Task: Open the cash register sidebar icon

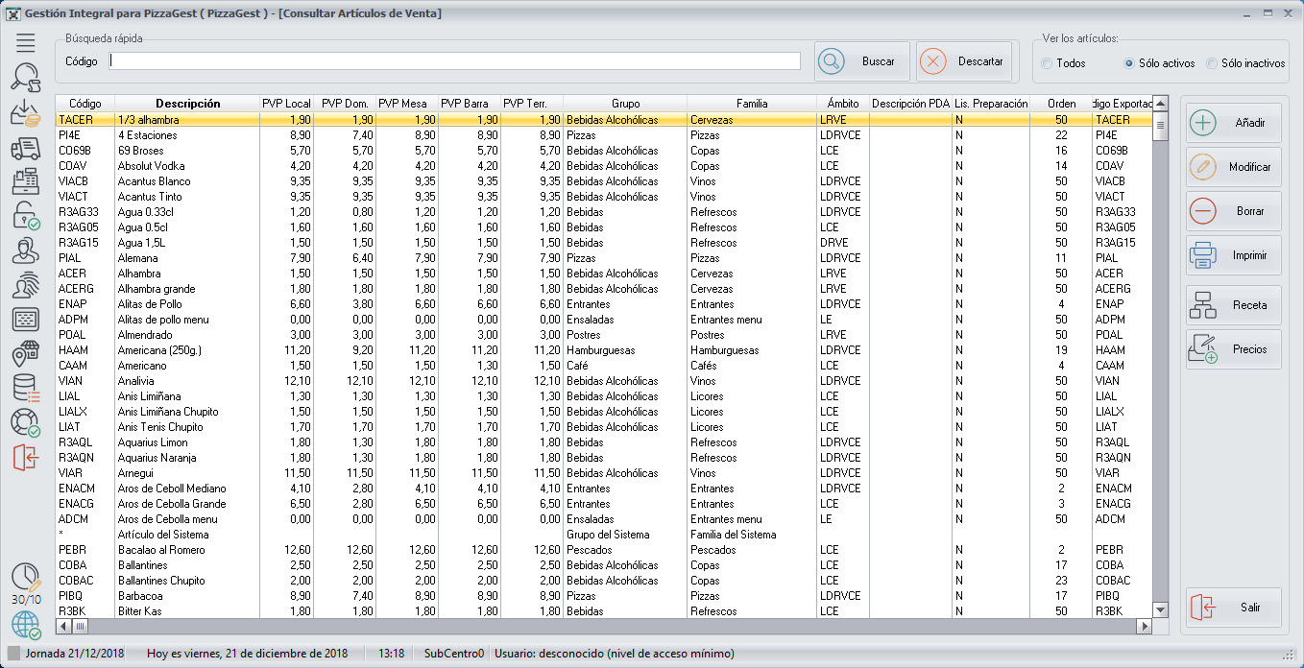Action: pos(25,182)
